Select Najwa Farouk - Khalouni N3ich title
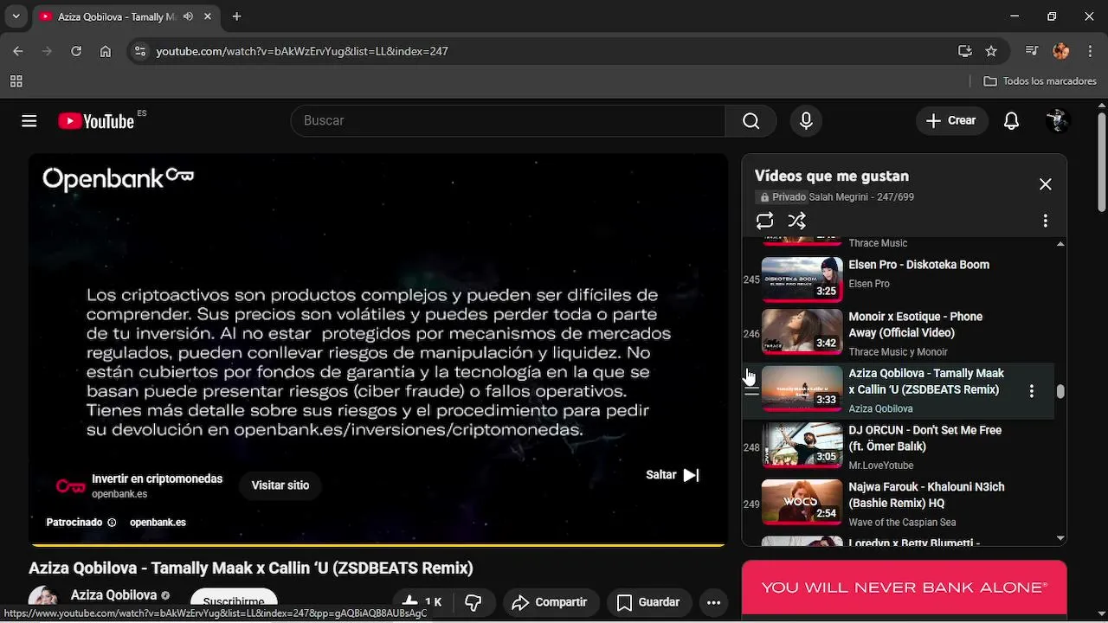1108x623 pixels. 926,495
